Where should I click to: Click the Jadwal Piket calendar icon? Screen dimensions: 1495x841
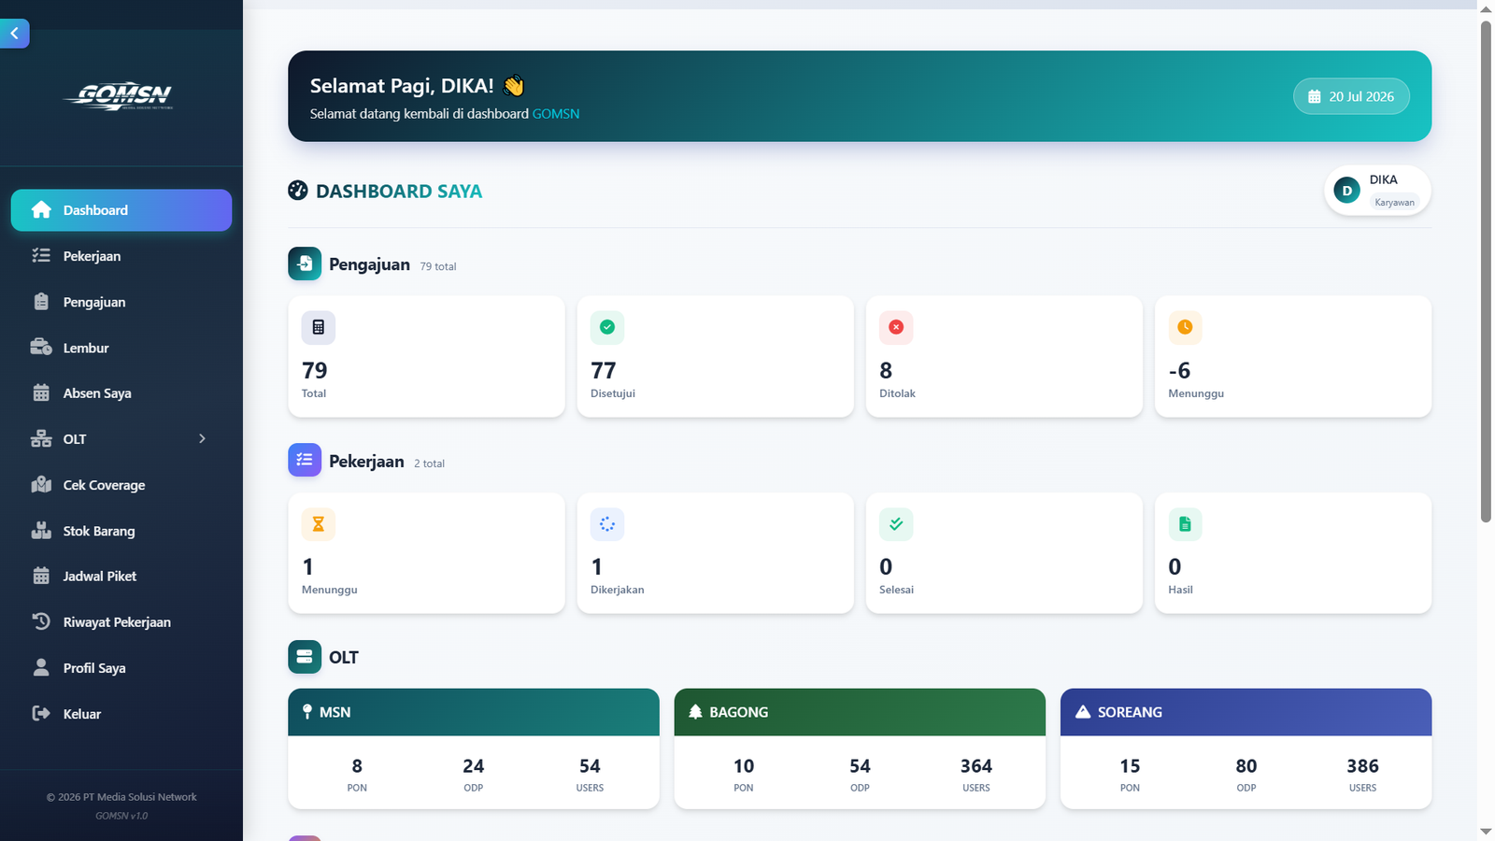(x=41, y=577)
